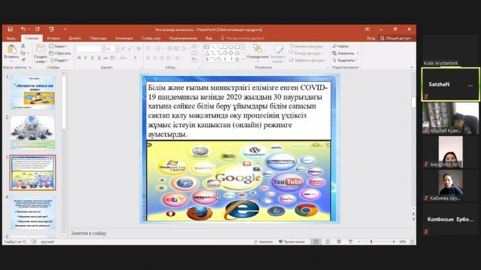Expand the Section (Раздел) dropdown
This screenshot has width=481, height=270.
pyautogui.click(x=60, y=60)
